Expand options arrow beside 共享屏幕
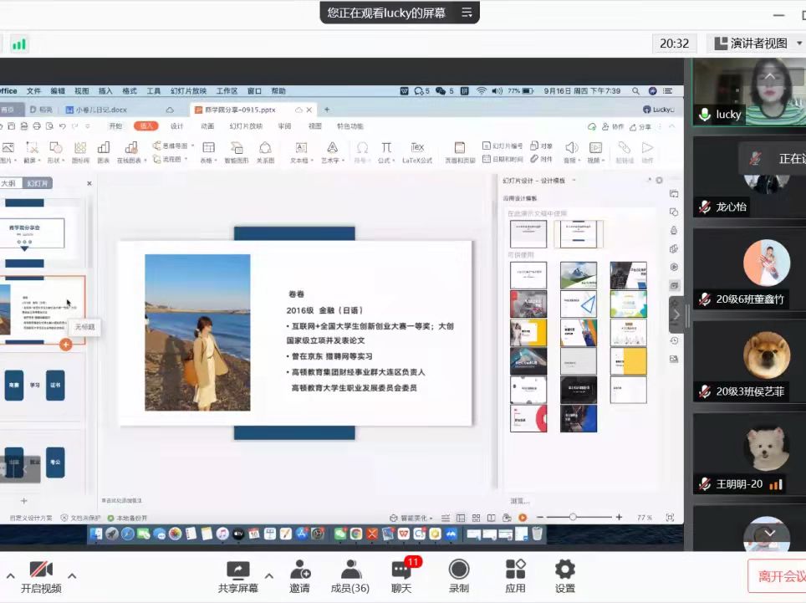Viewport: 806px width, 603px height. (x=268, y=575)
